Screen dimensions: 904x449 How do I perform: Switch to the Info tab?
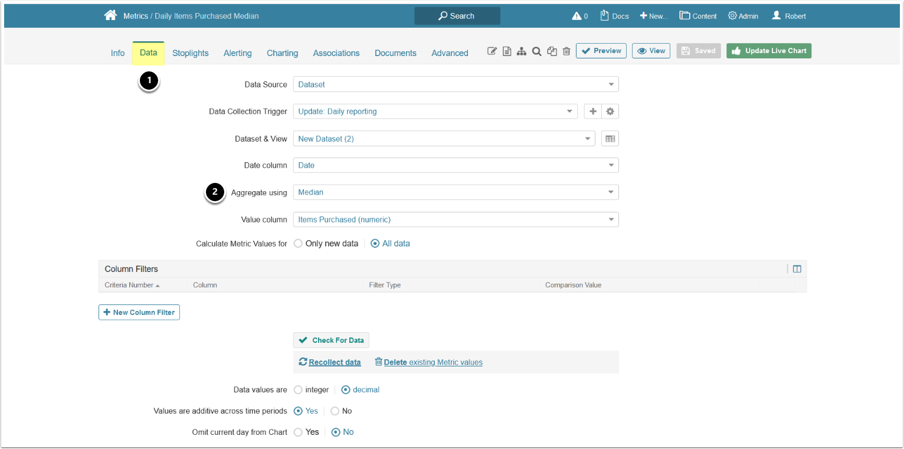click(118, 53)
